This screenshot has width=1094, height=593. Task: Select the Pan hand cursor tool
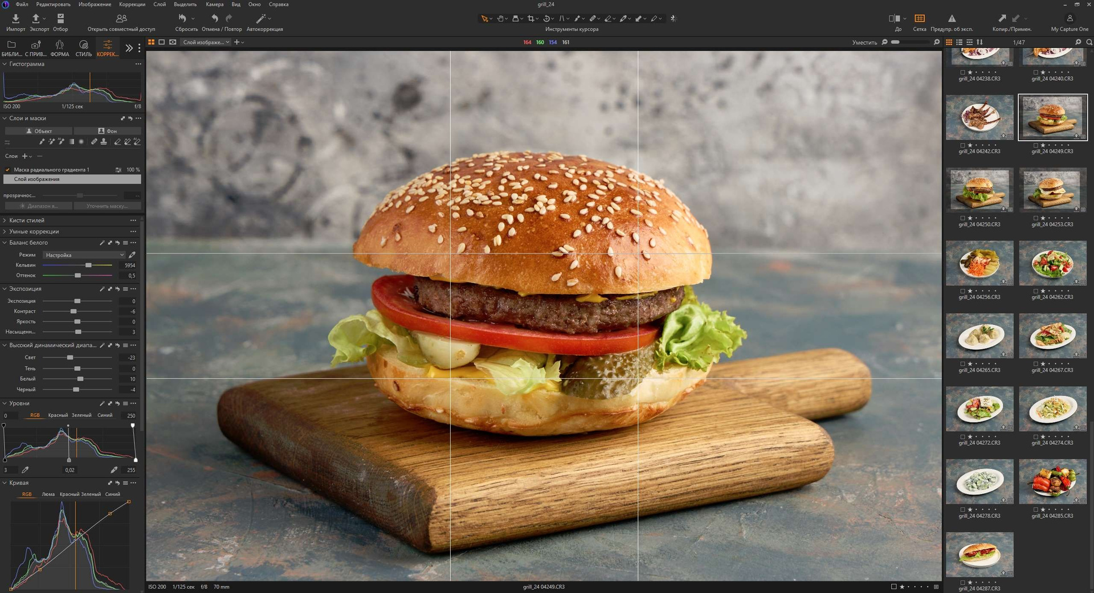tap(500, 19)
